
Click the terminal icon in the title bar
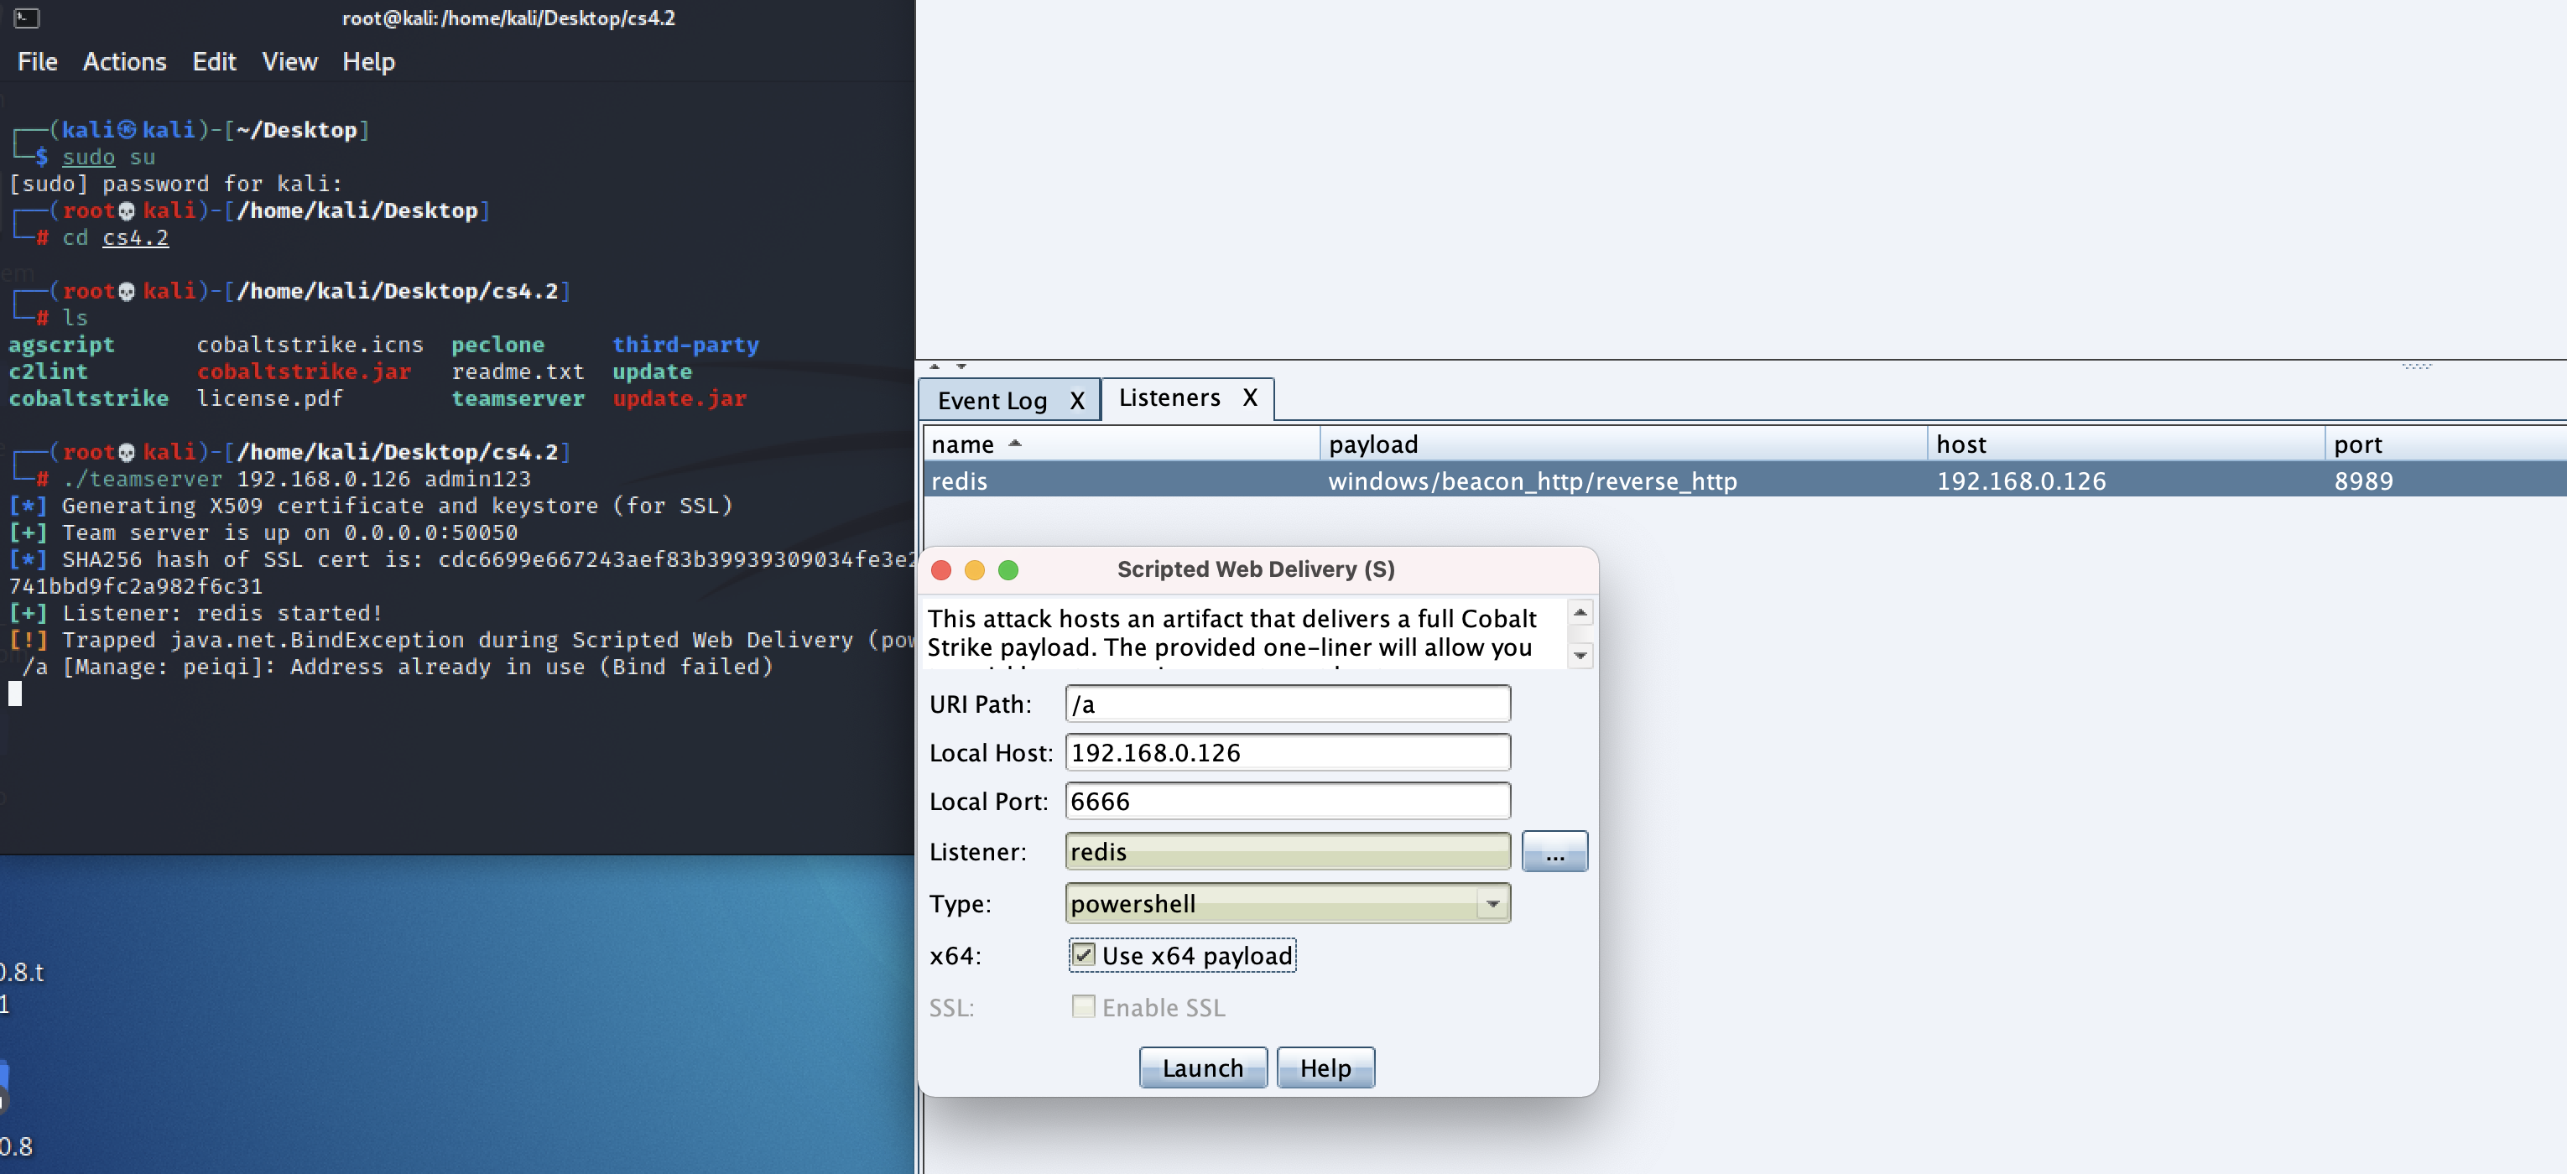click(27, 18)
